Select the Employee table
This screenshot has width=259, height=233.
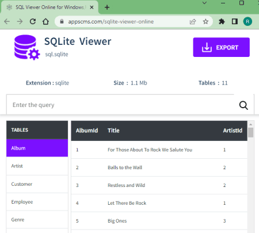click(37, 202)
